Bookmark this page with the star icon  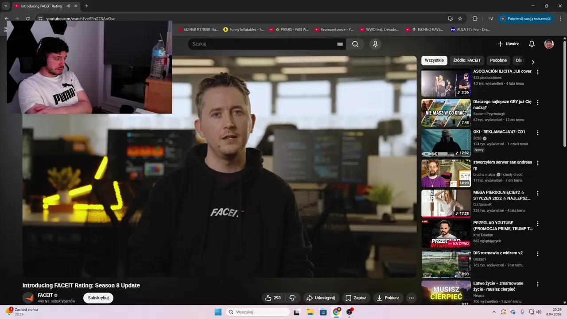pyautogui.click(x=460, y=19)
